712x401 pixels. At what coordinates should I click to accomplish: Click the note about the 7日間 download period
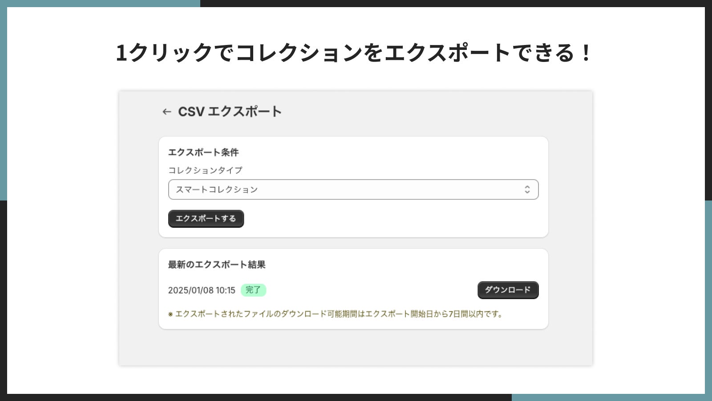[339, 314]
